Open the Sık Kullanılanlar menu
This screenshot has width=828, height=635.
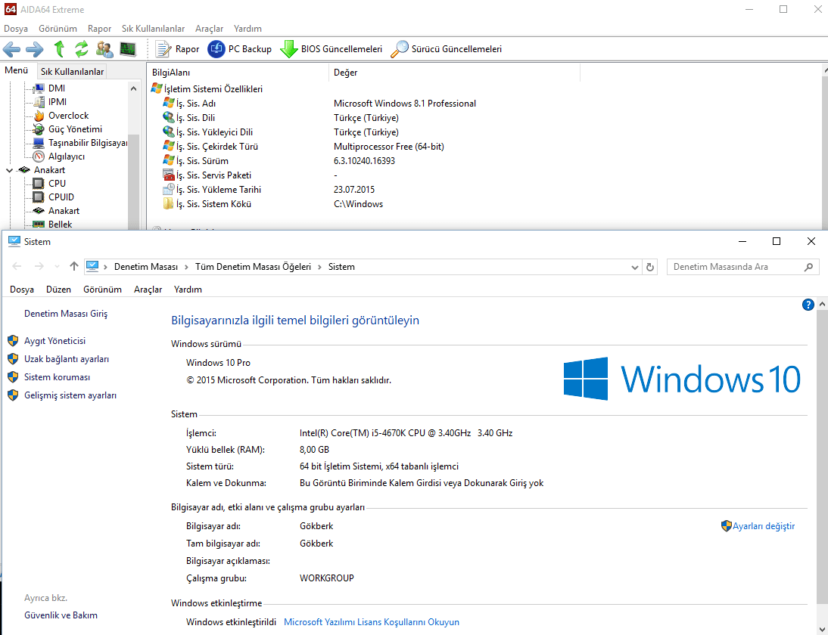[153, 29]
